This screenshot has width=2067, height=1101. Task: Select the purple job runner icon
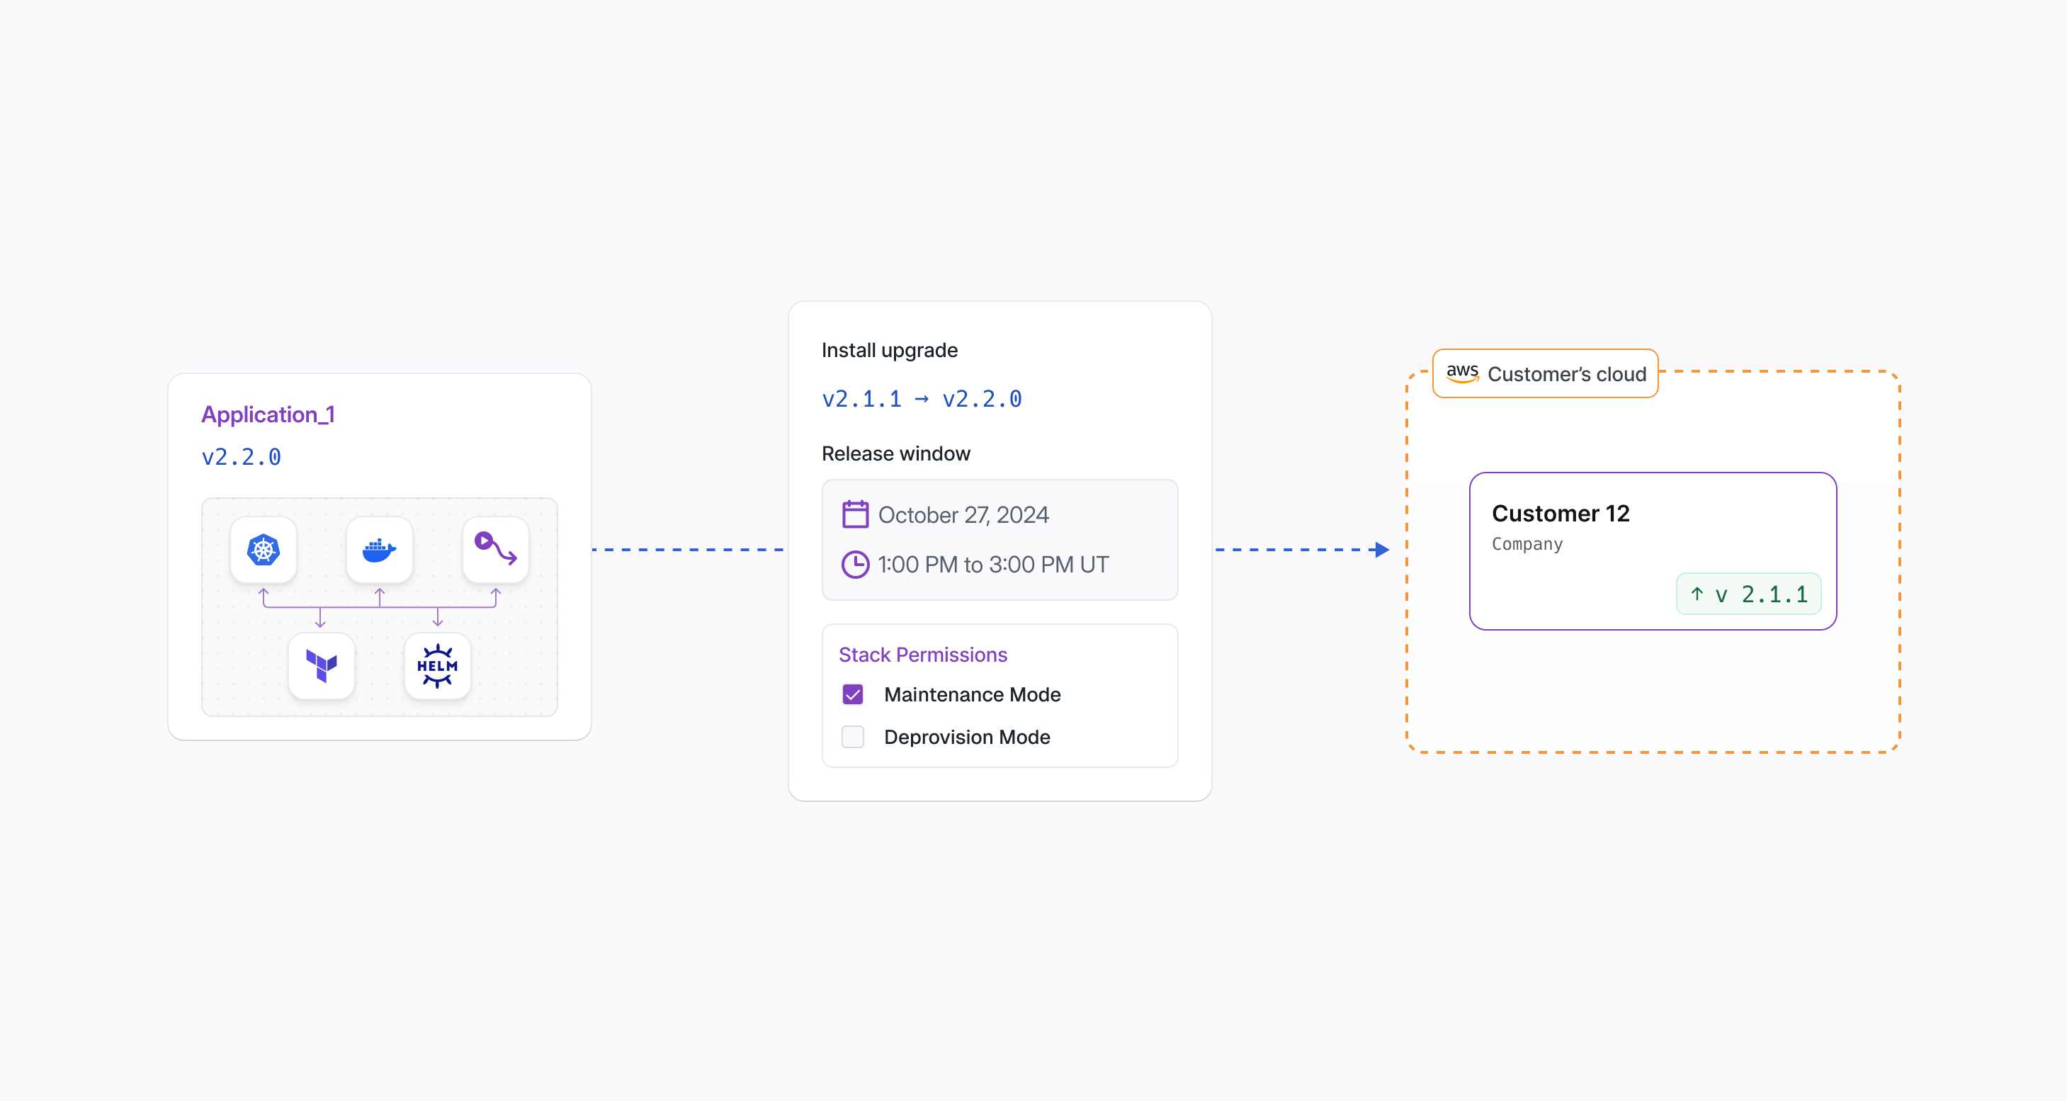pyautogui.click(x=495, y=550)
